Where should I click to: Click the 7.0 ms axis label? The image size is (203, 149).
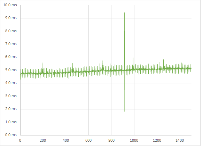click(11, 44)
